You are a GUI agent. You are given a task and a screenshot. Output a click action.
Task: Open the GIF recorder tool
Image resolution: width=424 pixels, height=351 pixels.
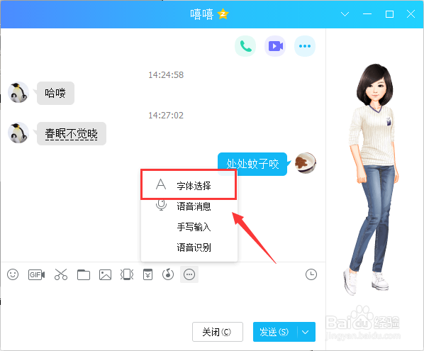tap(36, 274)
